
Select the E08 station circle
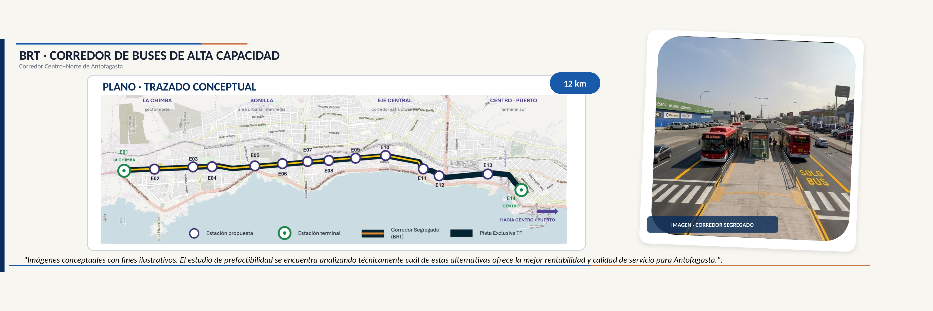[329, 160]
